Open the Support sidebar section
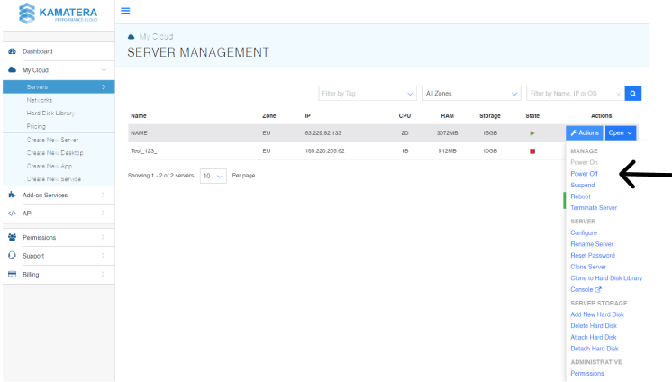This screenshot has width=672, height=382. [x=32, y=256]
